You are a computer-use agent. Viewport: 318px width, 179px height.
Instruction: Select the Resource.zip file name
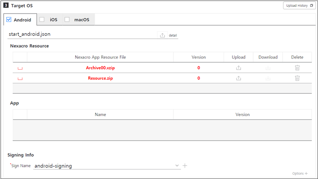[100, 78]
